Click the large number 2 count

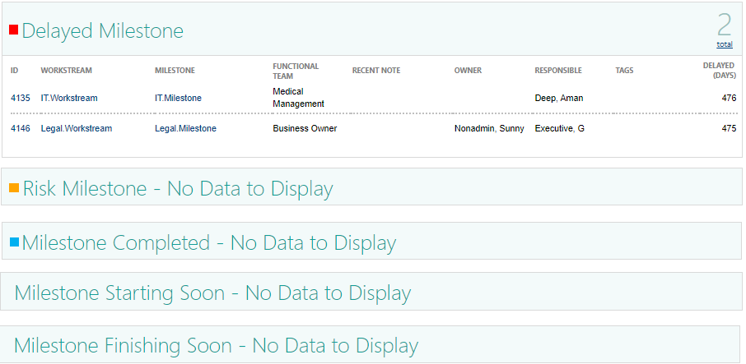[x=724, y=25]
